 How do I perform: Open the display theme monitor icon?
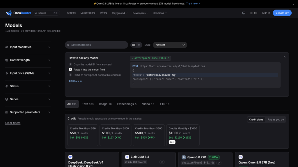tap(244, 13)
